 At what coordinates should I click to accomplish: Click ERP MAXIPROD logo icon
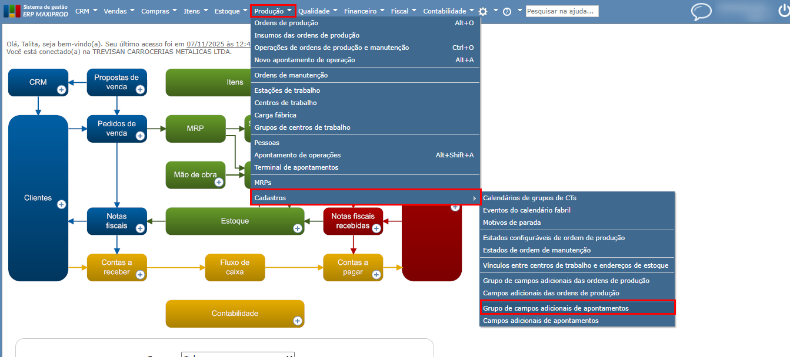[11, 11]
